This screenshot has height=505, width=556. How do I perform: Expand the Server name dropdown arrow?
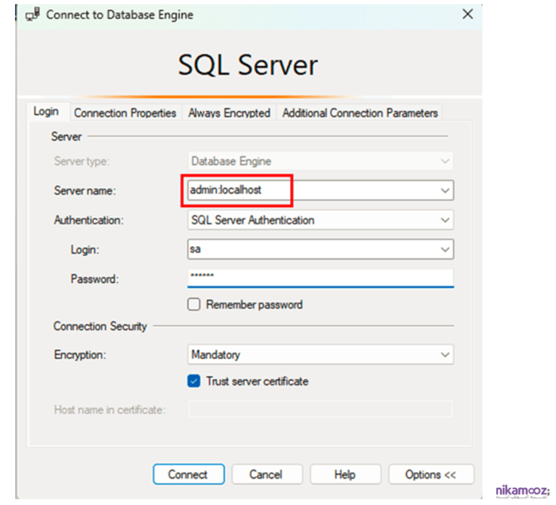[x=445, y=191]
